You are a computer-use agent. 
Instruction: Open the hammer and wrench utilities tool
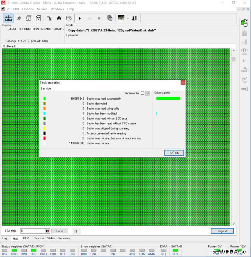[19, 18]
